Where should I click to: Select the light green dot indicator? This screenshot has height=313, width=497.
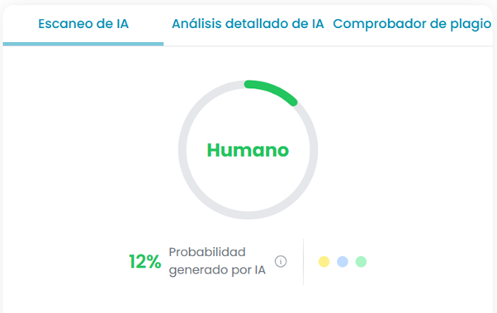coord(361,262)
